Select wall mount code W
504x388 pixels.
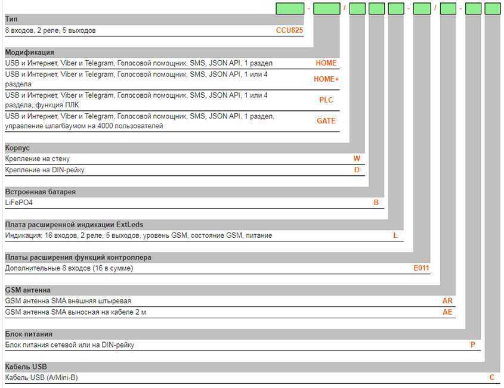click(357, 159)
